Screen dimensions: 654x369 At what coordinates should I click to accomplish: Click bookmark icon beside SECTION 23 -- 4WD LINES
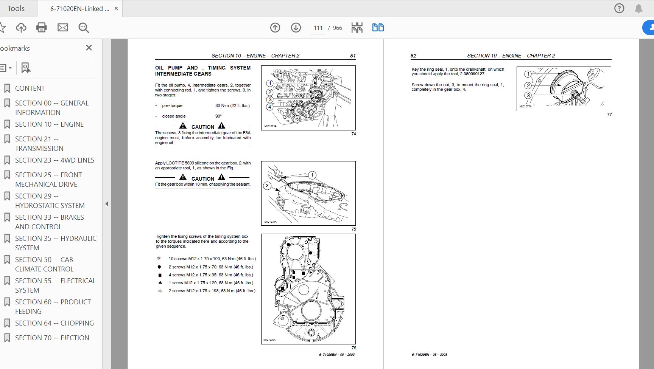(7, 160)
